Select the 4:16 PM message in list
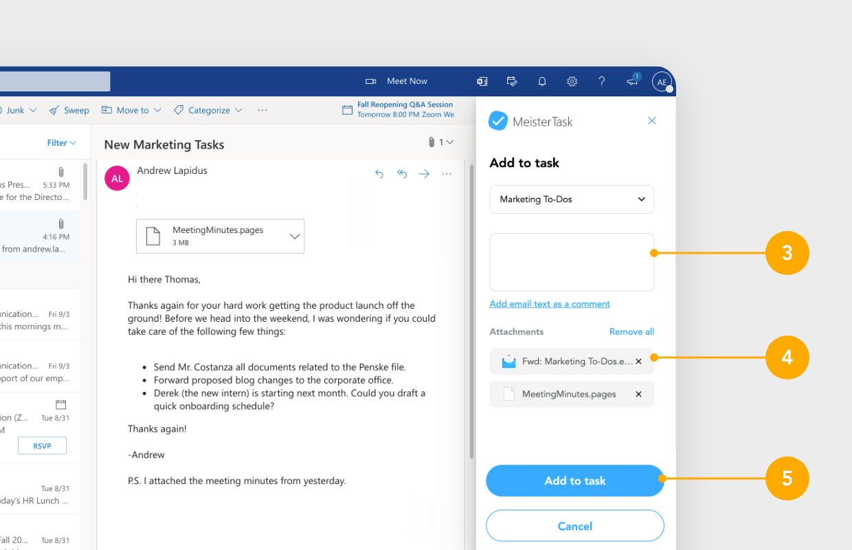Screen dimensions: 852x550 40,237
